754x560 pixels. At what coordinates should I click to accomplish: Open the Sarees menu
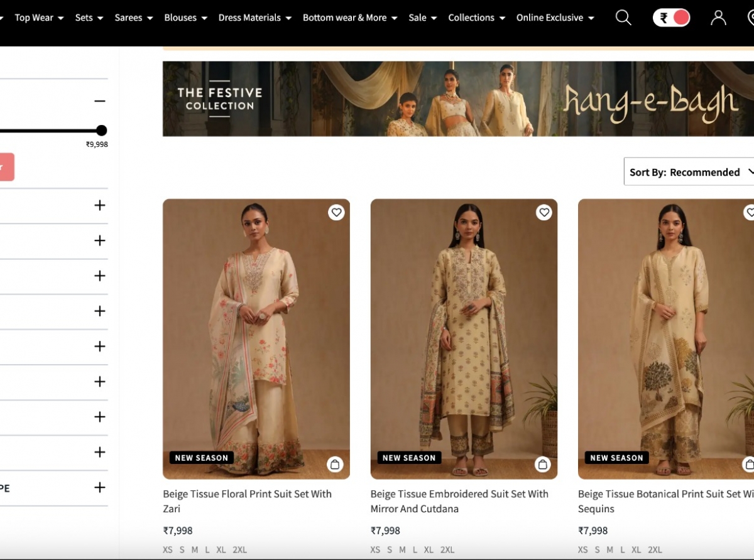pos(133,18)
